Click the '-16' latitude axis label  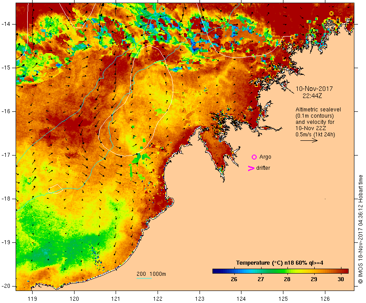pyautogui.click(x=6, y=111)
